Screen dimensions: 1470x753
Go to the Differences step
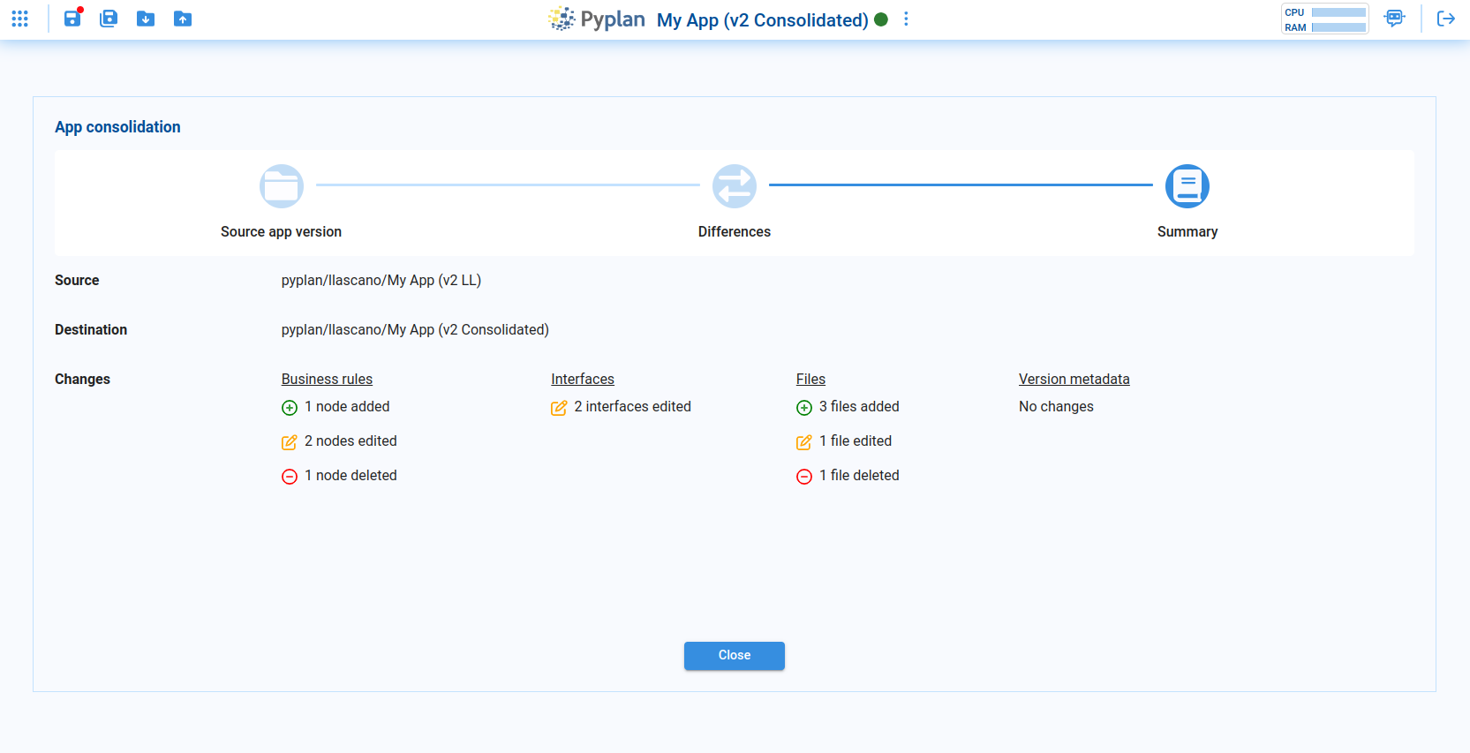[x=734, y=186]
